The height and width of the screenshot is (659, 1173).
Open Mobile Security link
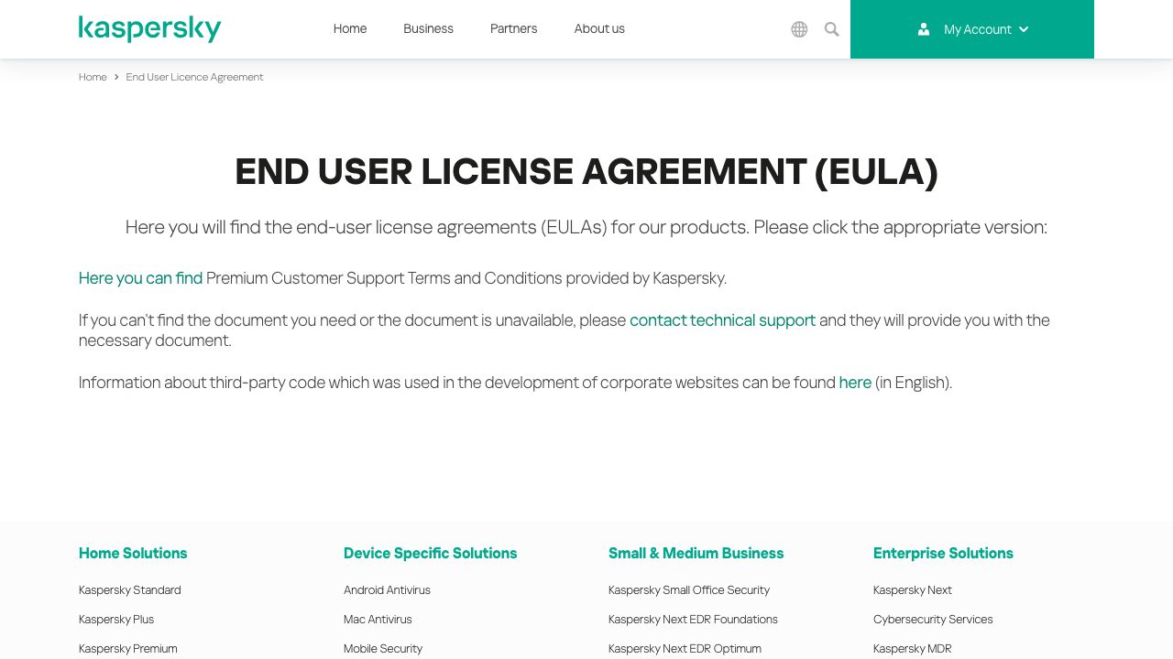(x=383, y=649)
